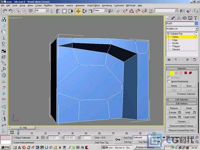Click the Remove vertices button

click(x=174, y=108)
